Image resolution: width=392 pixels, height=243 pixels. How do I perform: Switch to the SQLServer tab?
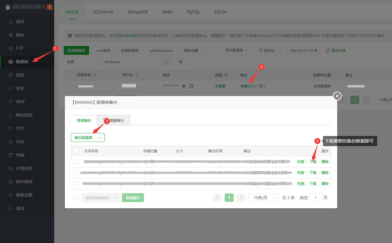103,12
